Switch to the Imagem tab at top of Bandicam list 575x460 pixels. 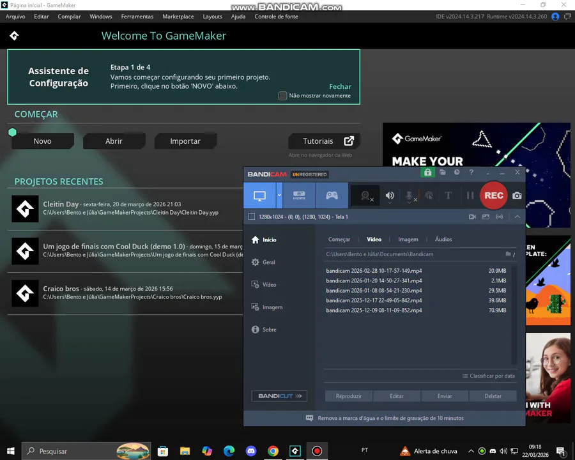(408, 239)
